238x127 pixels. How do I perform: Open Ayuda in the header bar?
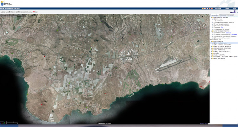click(235, 9)
